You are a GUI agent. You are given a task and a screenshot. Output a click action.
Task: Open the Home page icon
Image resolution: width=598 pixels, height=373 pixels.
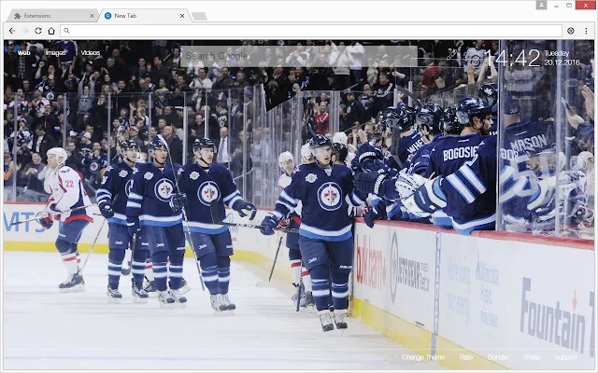51,31
